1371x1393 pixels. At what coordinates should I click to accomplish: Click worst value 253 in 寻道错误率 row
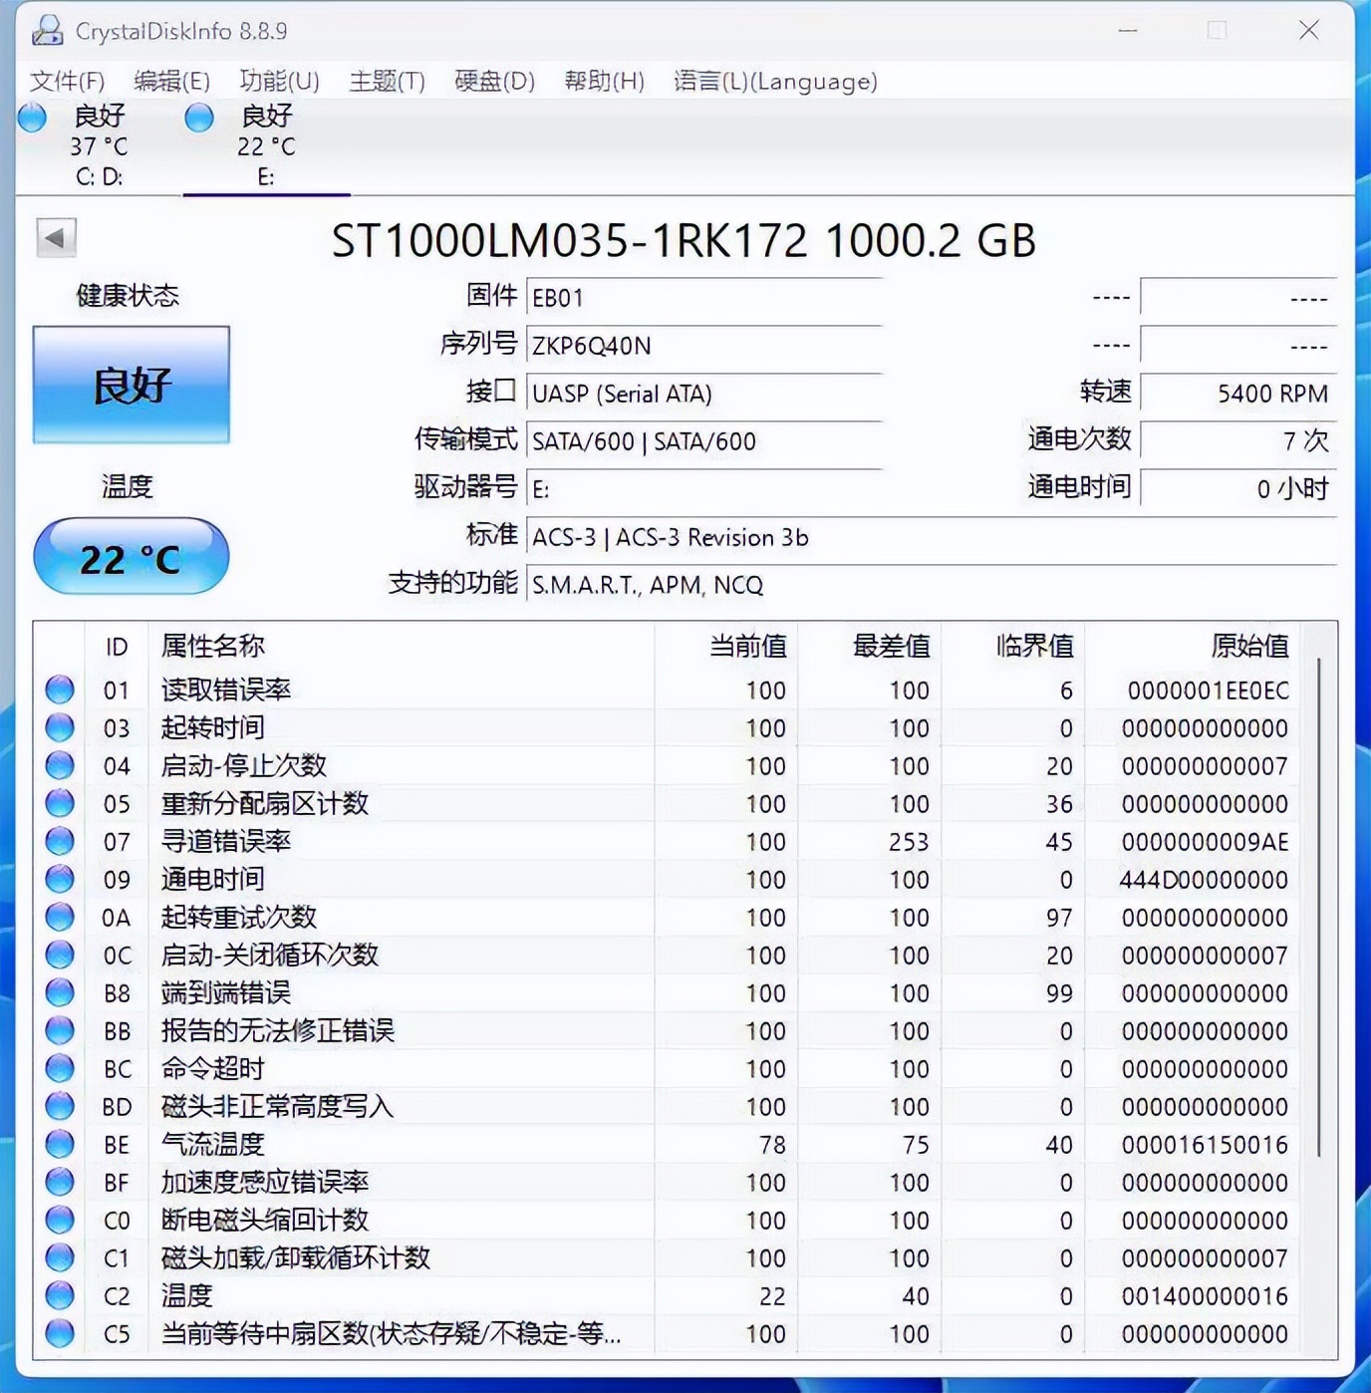[909, 841]
